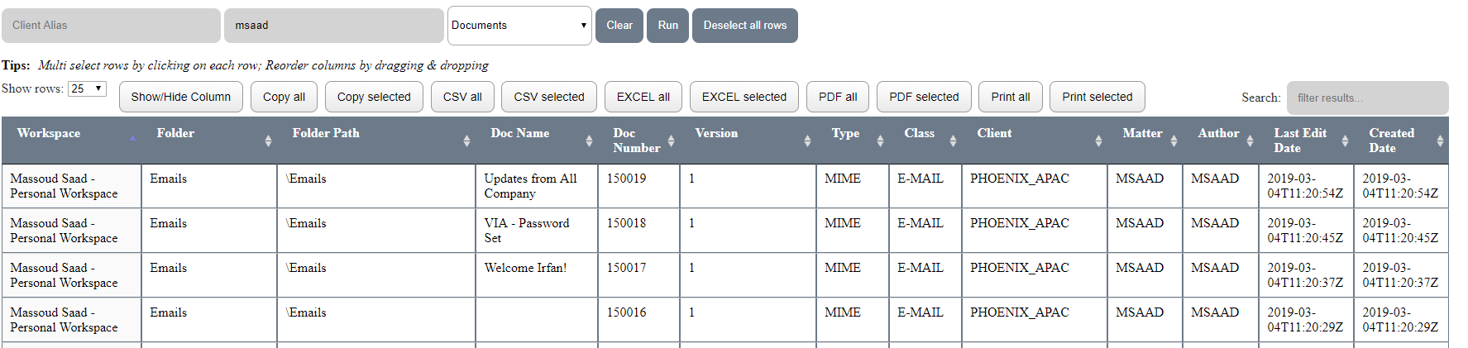The width and height of the screenshot is (1468, 348).
Task: Click the Clear button
Action: (619, 26)
